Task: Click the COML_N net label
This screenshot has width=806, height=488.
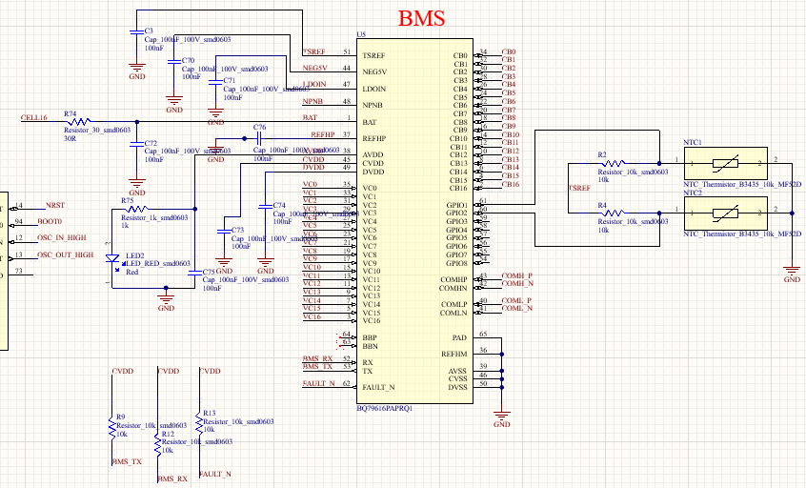Action: [517, 308]
